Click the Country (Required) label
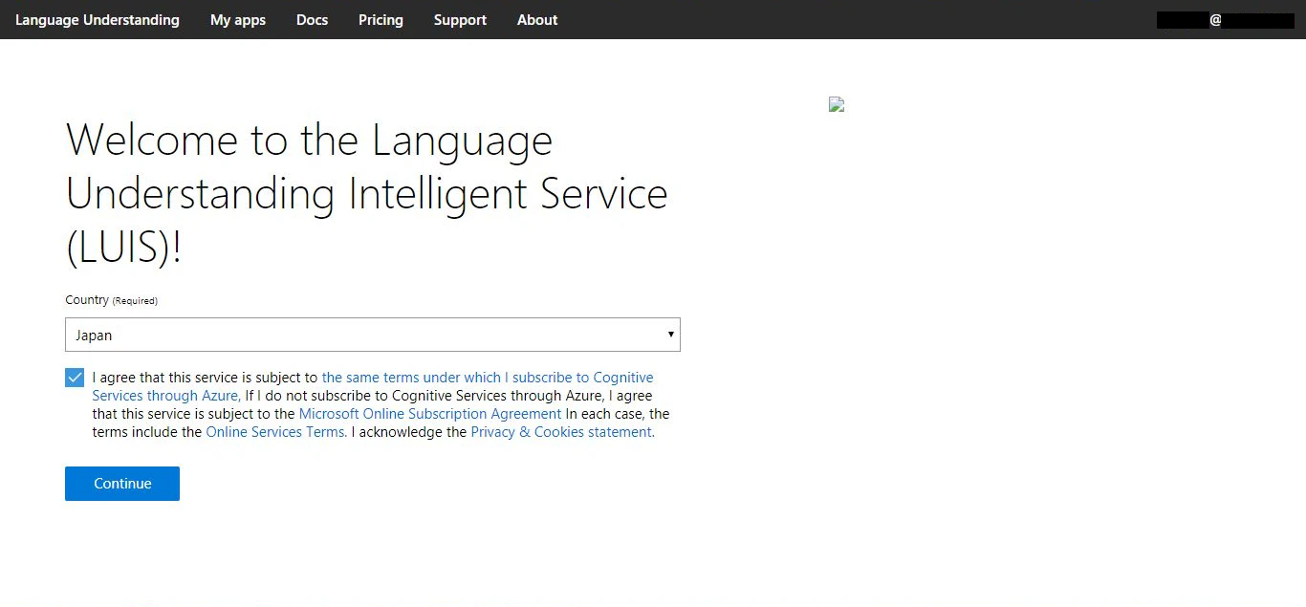Viewport: 1306px width, 607px height. tap(111, 300)
